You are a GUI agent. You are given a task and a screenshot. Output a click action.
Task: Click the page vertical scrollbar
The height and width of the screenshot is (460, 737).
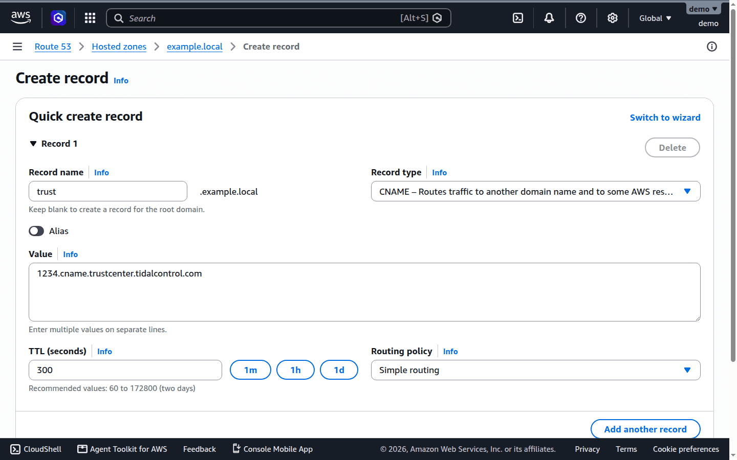click(733, 187)
